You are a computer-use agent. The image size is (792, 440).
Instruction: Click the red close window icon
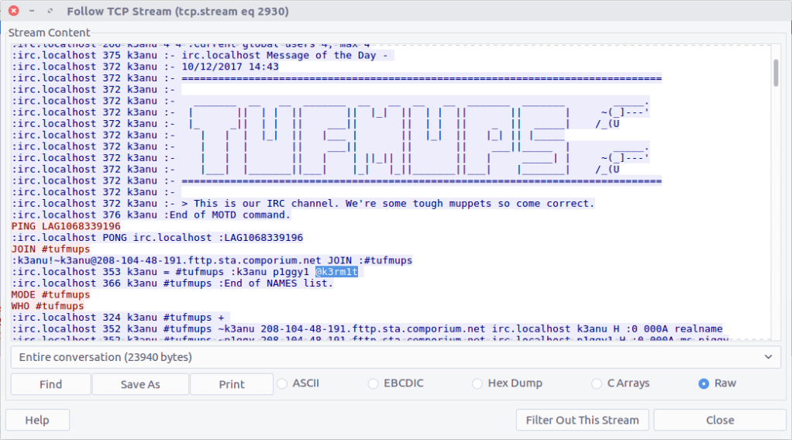[13, 12]
